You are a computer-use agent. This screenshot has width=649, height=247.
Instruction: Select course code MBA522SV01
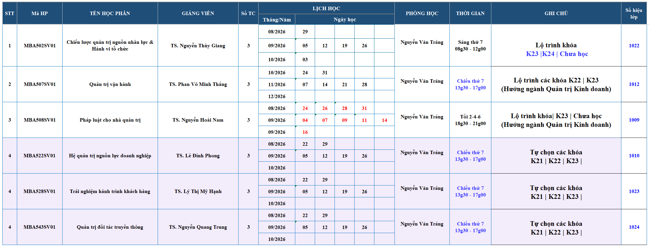(40, 156)
